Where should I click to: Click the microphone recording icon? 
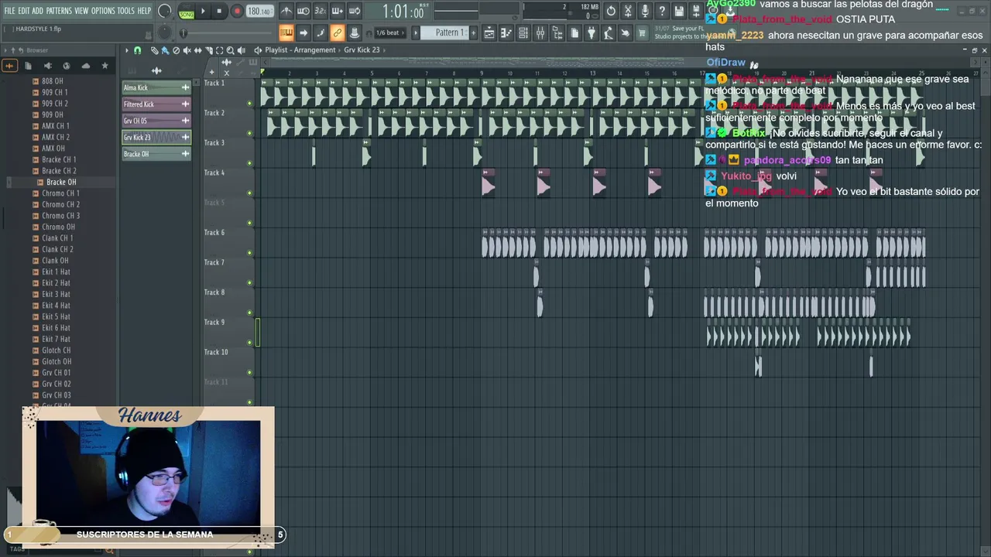[x=645, y=11]
